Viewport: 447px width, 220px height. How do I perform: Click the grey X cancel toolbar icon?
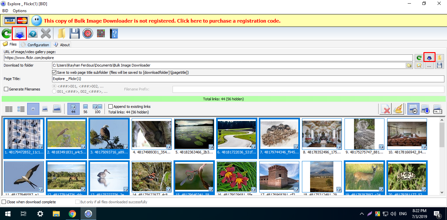tap(46, 33)
